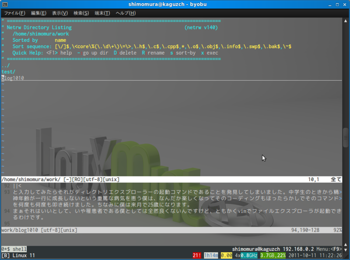
Task: Click the 全て indicator in vim status line
Action: tap(336, 179)
